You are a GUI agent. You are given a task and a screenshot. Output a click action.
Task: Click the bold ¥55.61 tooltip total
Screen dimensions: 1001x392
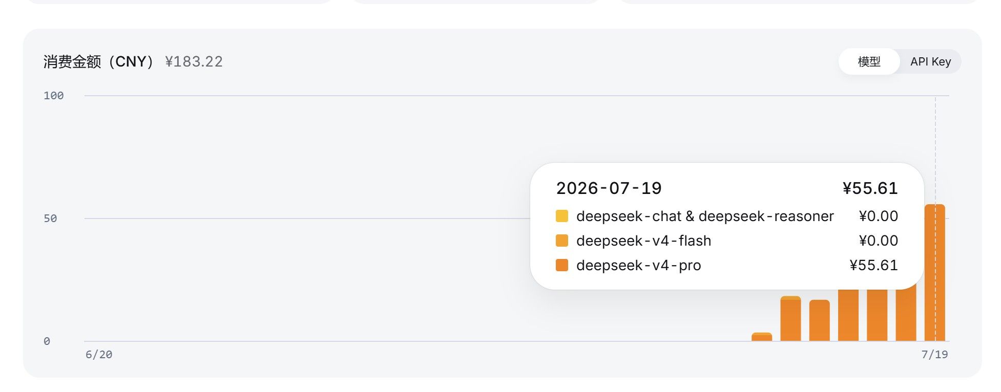[x=870, y=188]
